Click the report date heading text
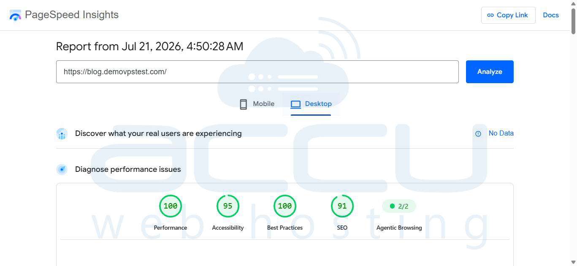Image resolution: width=577 pixels, height=266 pixels. pos(150,46)
